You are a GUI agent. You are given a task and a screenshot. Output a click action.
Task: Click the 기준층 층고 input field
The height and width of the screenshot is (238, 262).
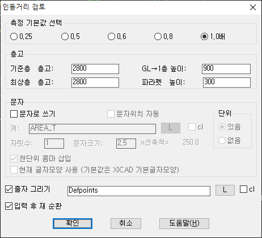[x=95, y=69]
